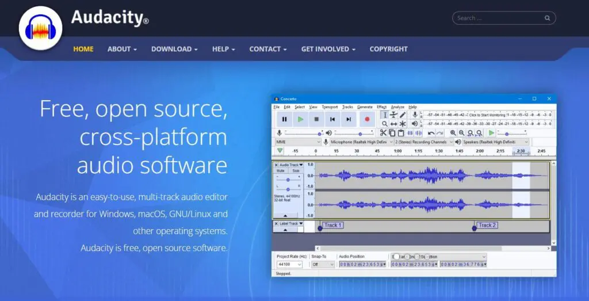Click the clipboard Paste icon

(401, 132)
